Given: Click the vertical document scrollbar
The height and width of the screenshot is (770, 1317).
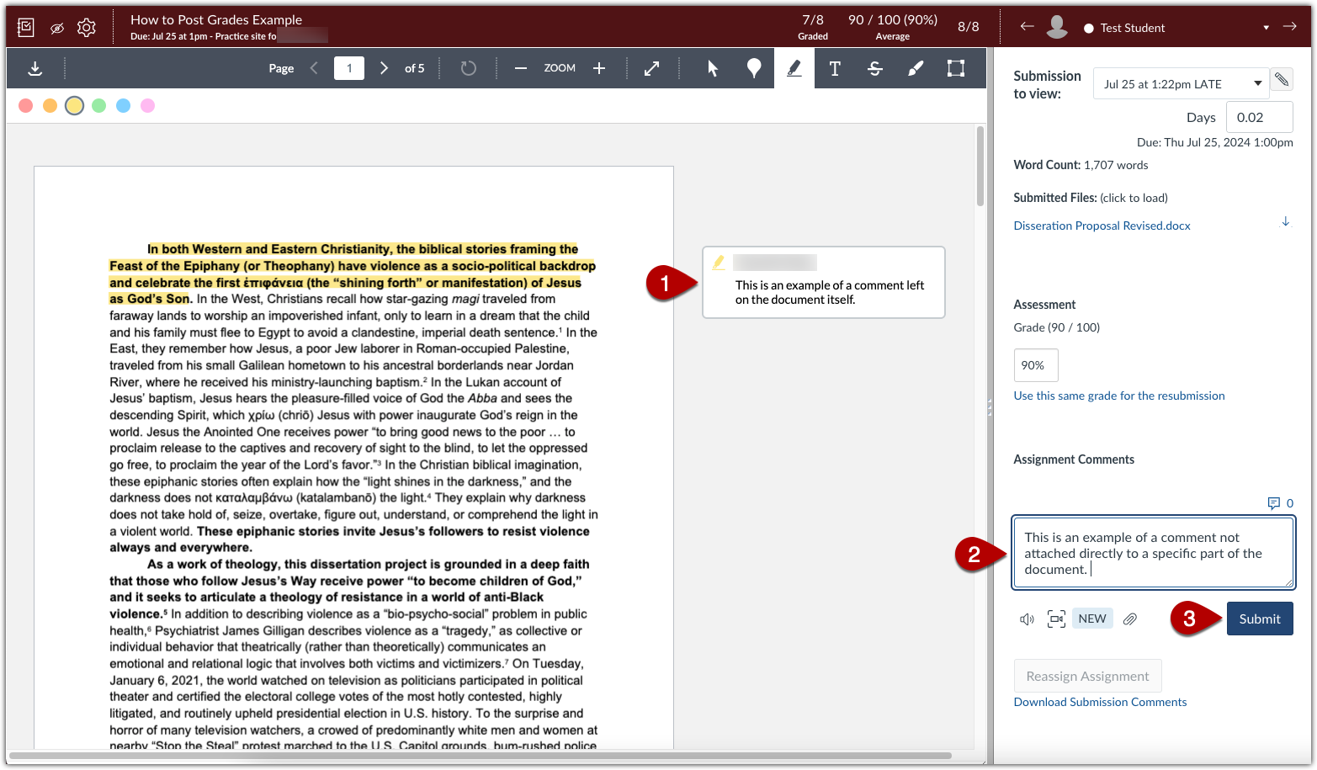Looking at the screenshot, I should [980, 166].
